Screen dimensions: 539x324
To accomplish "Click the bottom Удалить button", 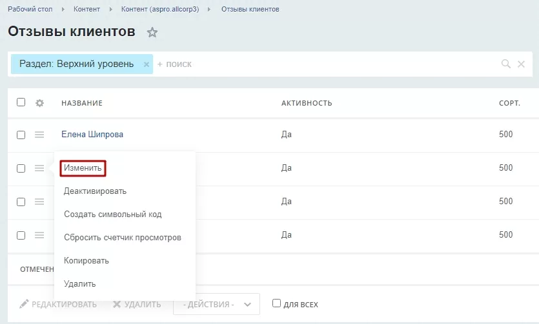I will pyautogui.click(x=137, y=304).
